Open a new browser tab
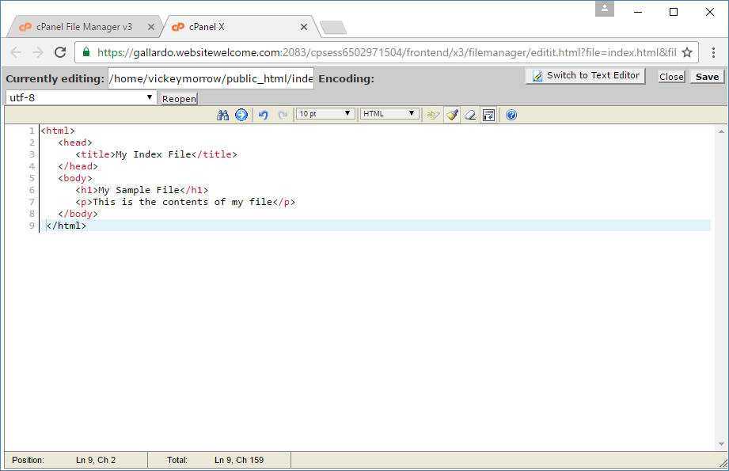This screenshot has width=729, height=471. click(333, 28)
